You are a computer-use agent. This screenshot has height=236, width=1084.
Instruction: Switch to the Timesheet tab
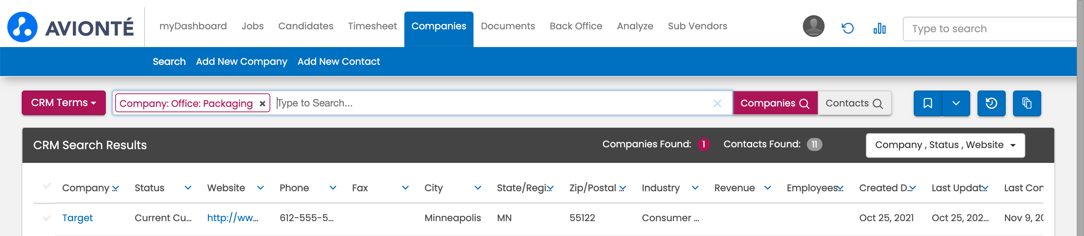[x=372, y=26]
